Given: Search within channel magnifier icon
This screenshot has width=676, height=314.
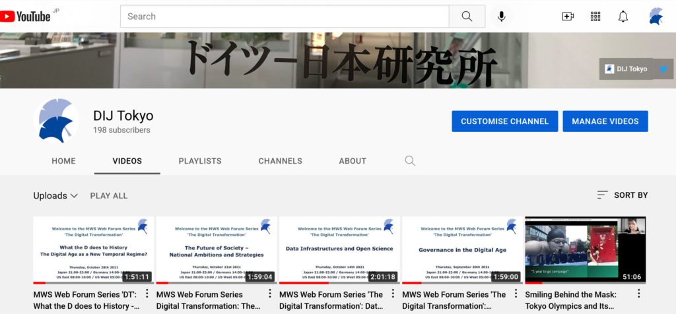Looking at the screenshot, I should pos(410,161).
